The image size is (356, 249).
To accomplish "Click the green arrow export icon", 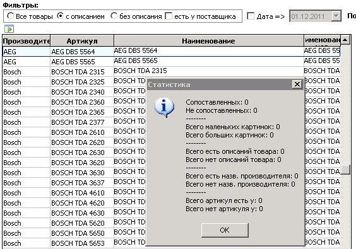I will coord(9,29).
